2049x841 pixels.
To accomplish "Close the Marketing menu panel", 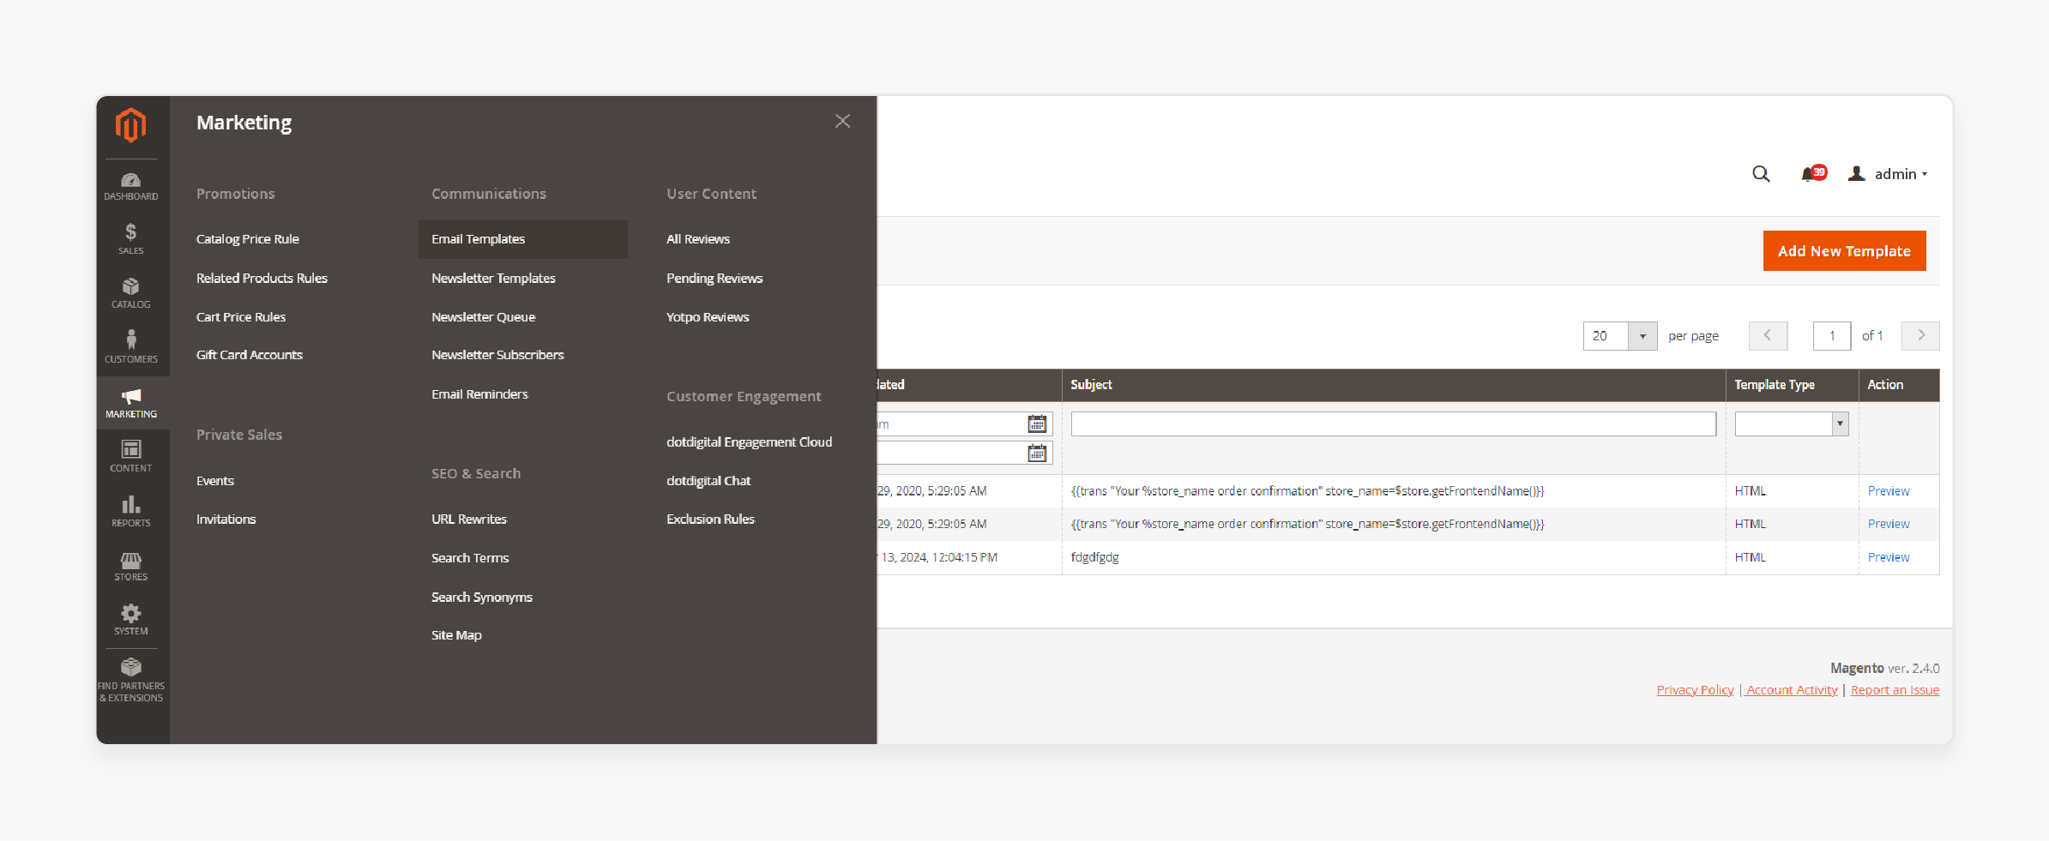I will [x=843, y=122].
